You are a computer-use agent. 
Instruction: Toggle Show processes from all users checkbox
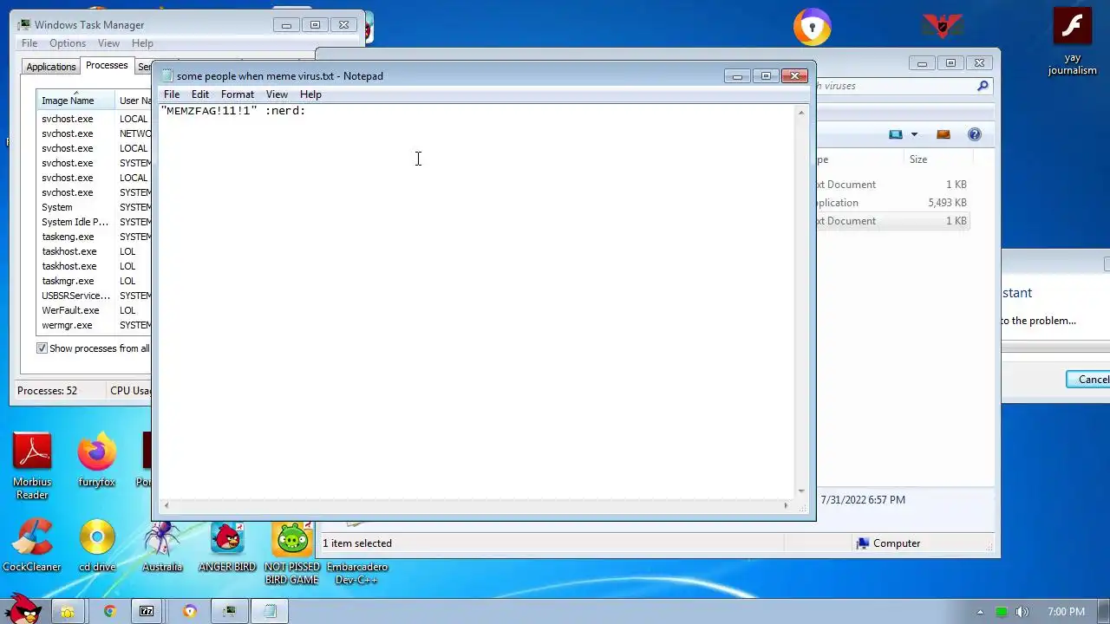pyautogui.click(x=42, y=348)
